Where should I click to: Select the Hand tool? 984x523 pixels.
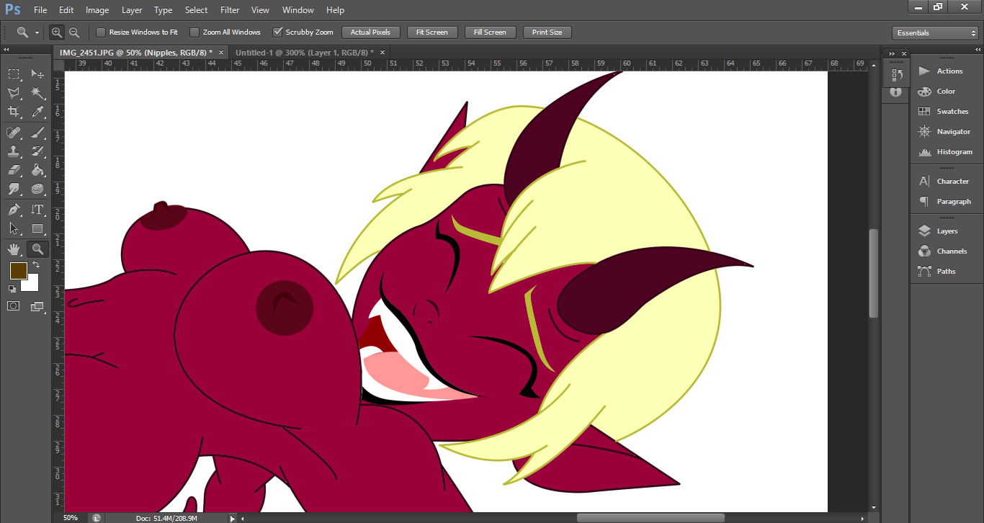coord(14,249)
